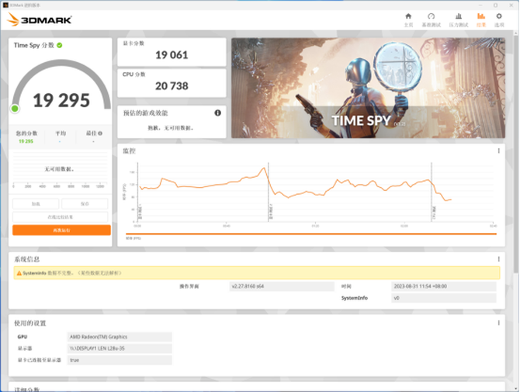
Task: Click the orange 再次运行 run again button
Action: point(61,231)
